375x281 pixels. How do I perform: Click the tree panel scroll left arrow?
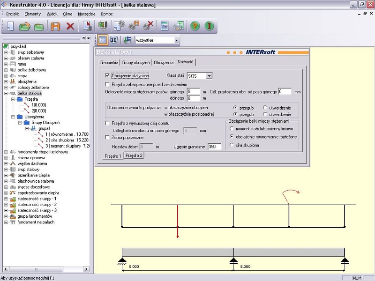6,269
